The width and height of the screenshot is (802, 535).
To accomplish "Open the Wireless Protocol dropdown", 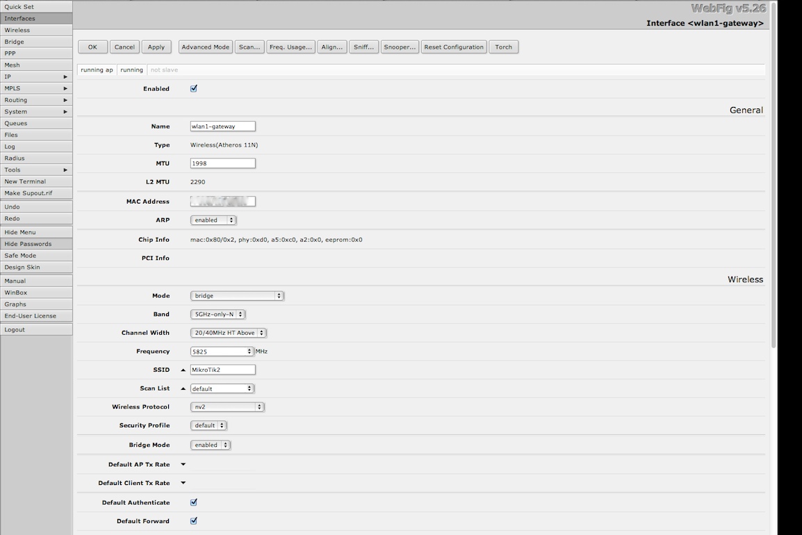I will pos(227,407).
